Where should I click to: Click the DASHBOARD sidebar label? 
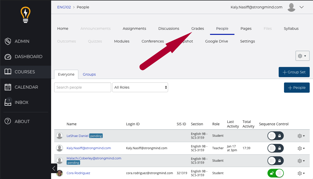click(28, 57)
